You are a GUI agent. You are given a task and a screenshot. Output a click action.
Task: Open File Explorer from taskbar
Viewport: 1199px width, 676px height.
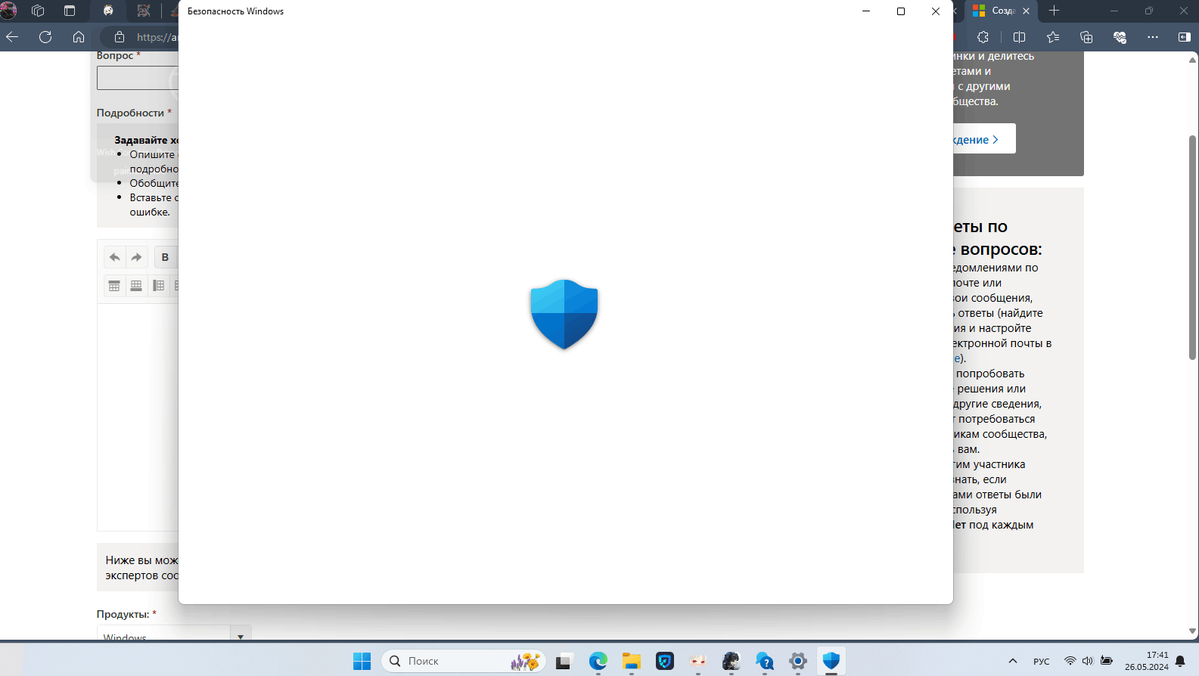point(632,661)
